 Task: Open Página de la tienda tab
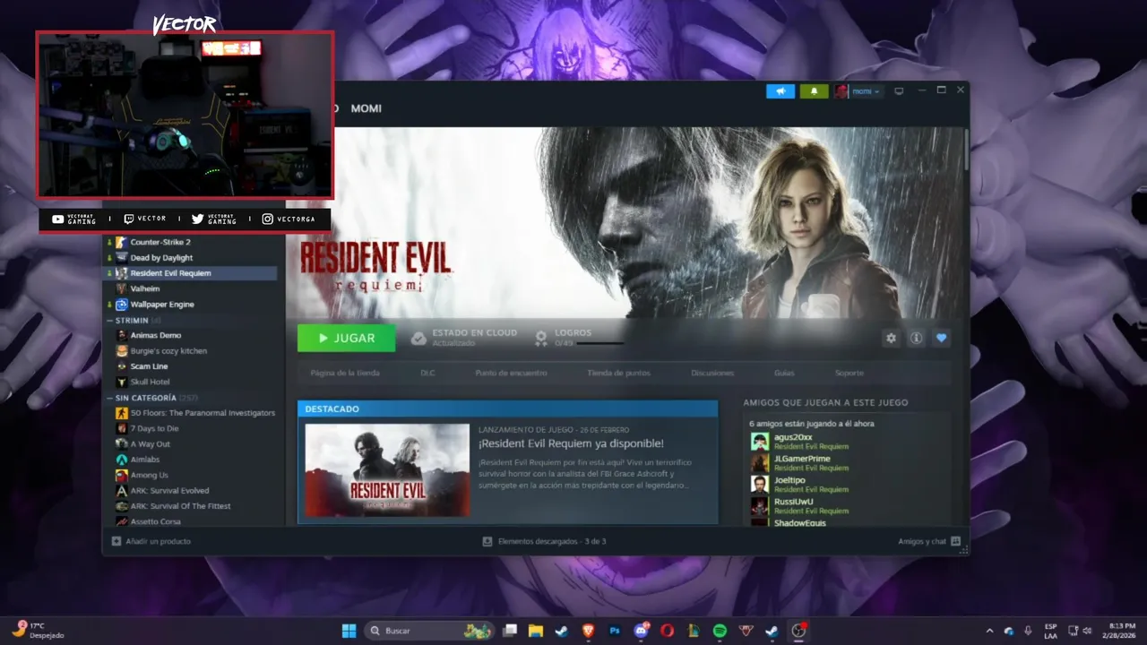[345, 373]
